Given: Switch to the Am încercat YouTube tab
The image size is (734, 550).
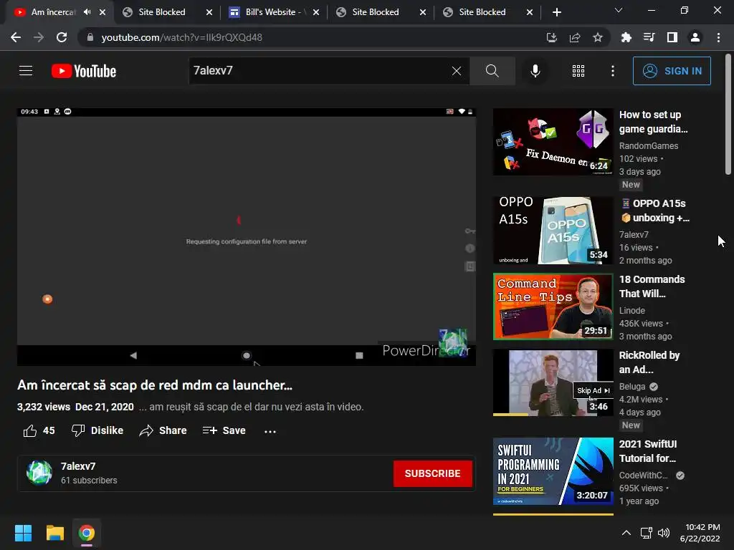Looking at the screenshot, I should [x=53, y=12].
